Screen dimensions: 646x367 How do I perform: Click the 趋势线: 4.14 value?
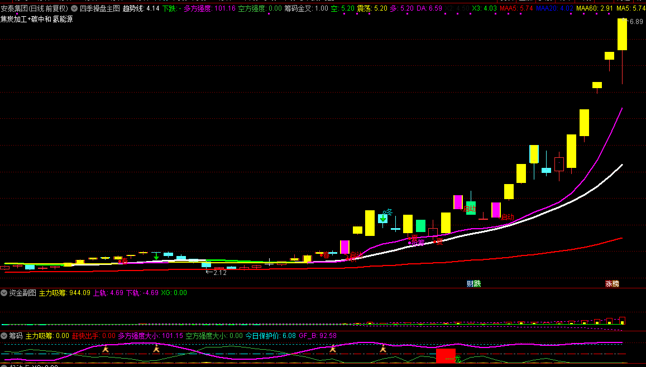point(141,8)
